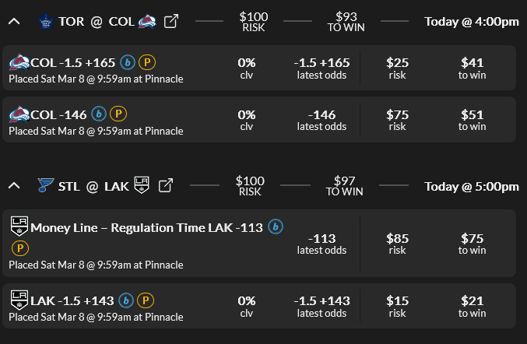This screenshot has width=527, height=344.
Task: Click the Pinnacle 'P' badge under Money Line bet
Action: (x=19, y=248)
